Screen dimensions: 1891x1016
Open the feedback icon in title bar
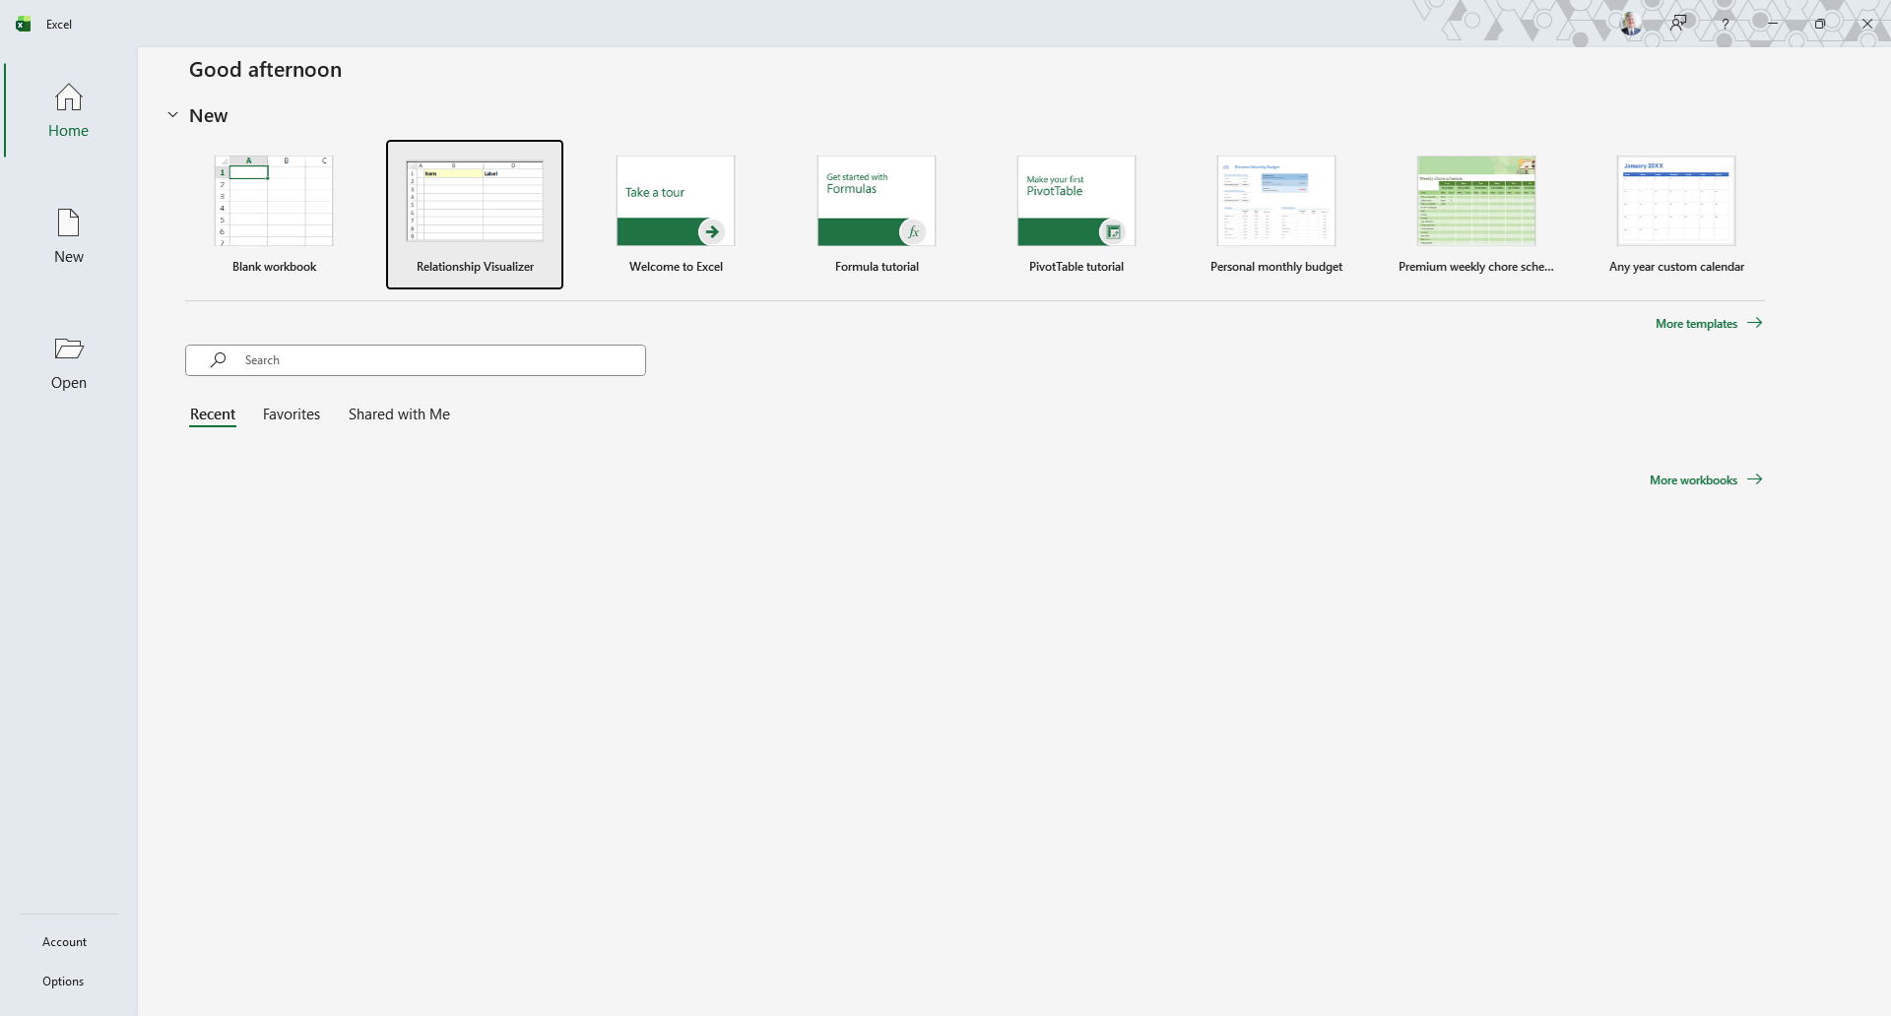[x=1678, y=24]
